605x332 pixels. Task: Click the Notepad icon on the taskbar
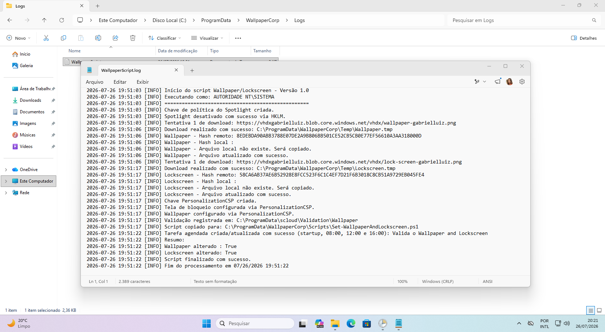pos(399,323)
